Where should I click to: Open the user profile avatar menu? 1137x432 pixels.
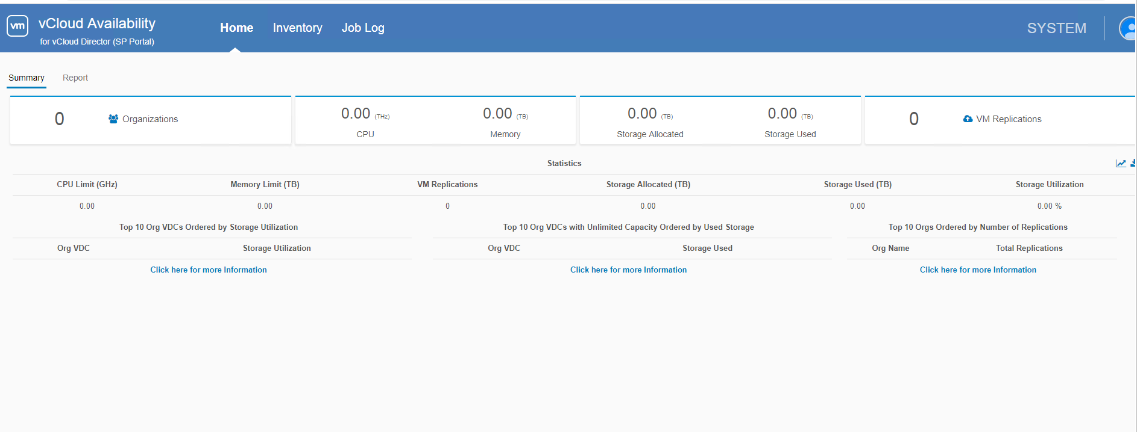1127,28
